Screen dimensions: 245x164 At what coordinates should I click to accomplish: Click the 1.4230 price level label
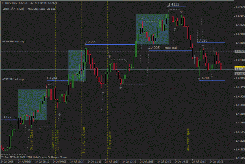click(202, 41)
